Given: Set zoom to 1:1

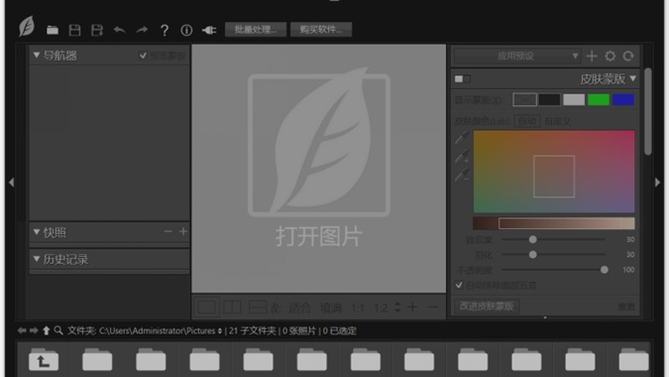Looking at the screenshot, I should pos(357,308).
